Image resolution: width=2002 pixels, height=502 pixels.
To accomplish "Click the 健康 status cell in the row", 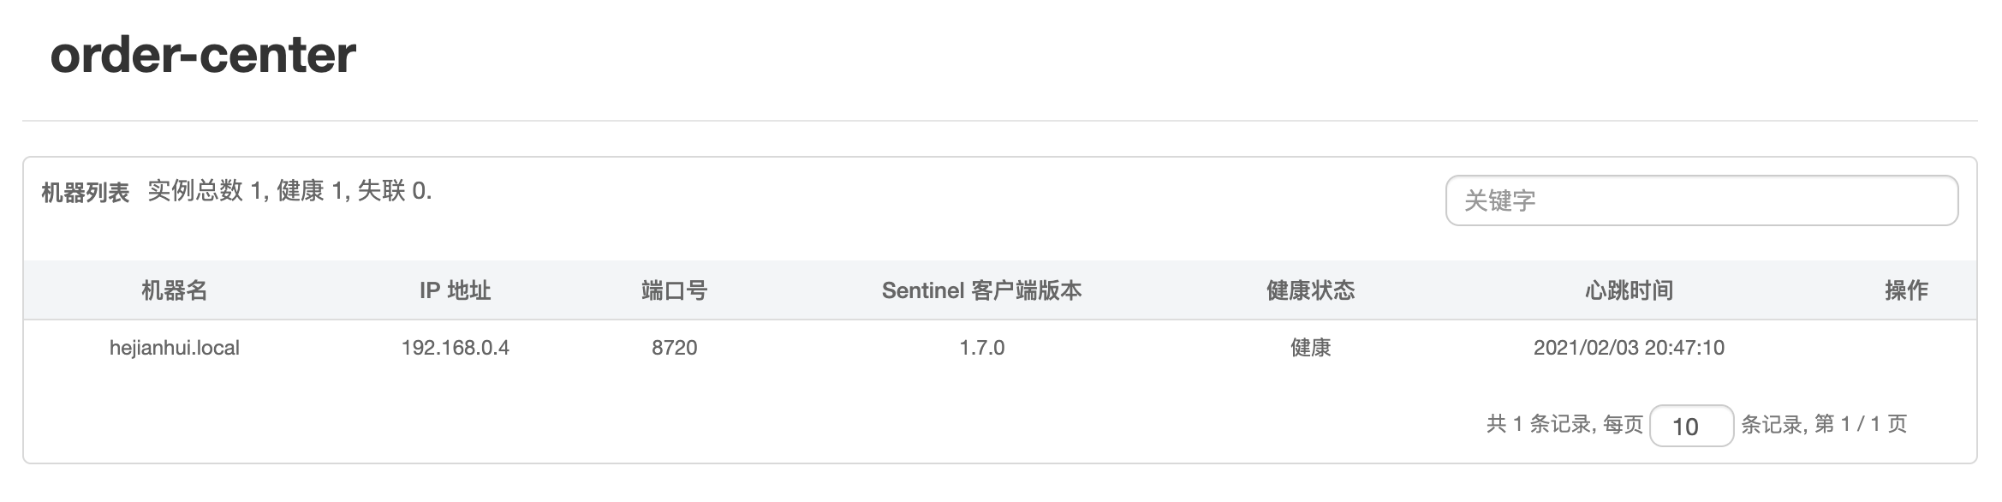I will 1310,348.
